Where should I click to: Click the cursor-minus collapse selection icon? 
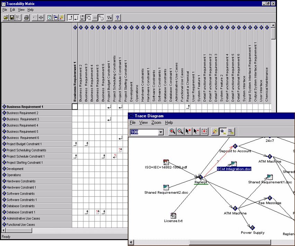[196, 131]
